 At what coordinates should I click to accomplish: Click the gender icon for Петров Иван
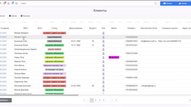pos(103,74)
